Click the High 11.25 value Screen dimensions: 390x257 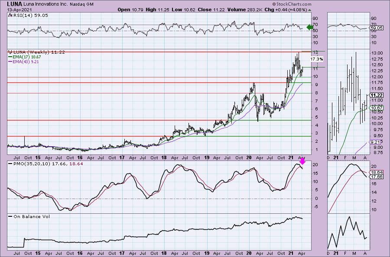coord(157,10)
